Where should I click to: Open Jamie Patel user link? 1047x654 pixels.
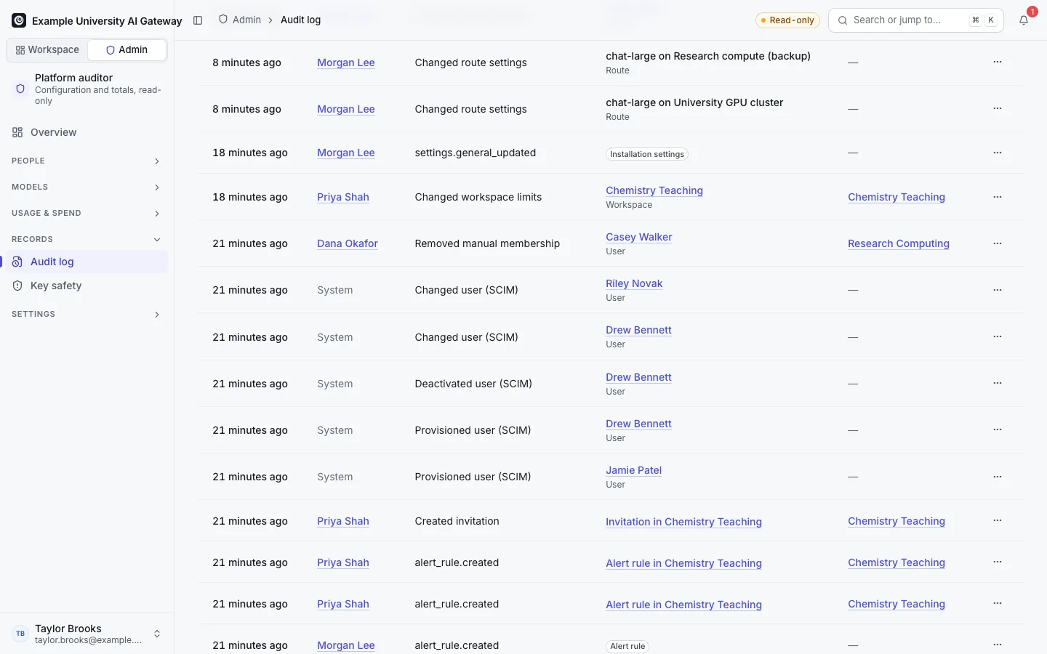coord(634,470)
